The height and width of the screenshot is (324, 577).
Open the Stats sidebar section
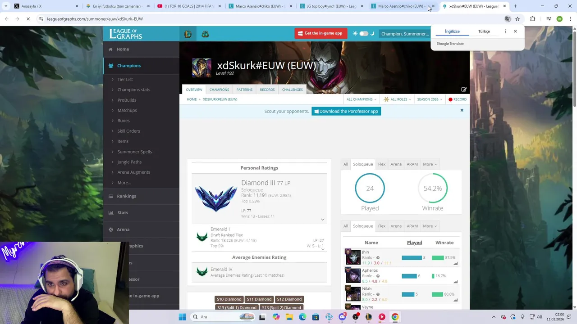tap(141, 213)
